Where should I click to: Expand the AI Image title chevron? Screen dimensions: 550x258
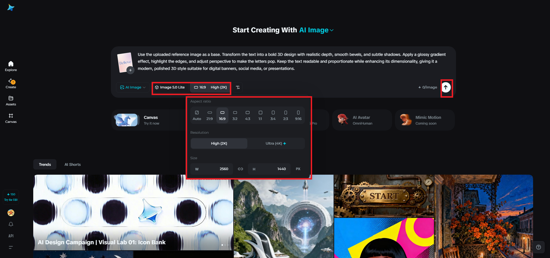pos(332,30)
